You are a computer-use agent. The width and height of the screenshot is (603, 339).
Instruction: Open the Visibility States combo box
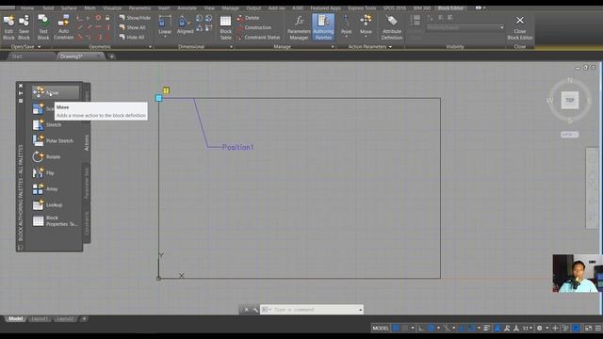click(464, 27)
